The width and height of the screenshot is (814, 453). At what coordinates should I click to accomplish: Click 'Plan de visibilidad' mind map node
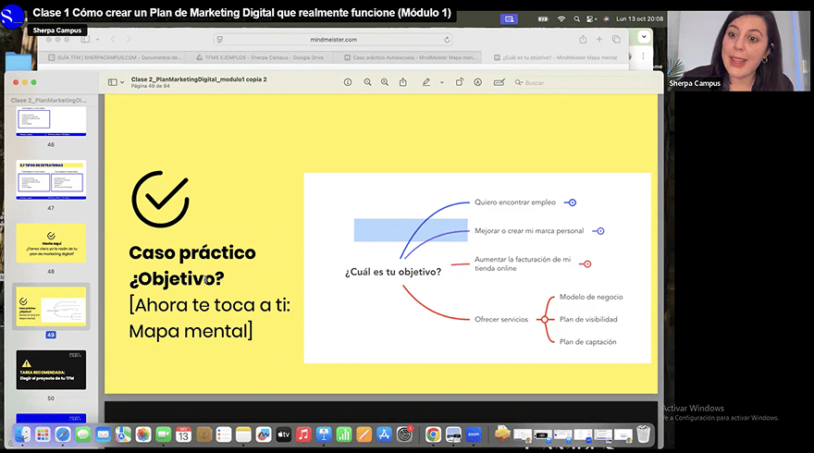point(588,319)
